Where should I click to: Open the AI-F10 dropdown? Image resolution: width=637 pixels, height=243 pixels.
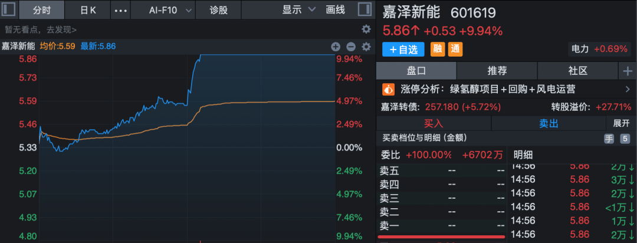coord(170,10)
